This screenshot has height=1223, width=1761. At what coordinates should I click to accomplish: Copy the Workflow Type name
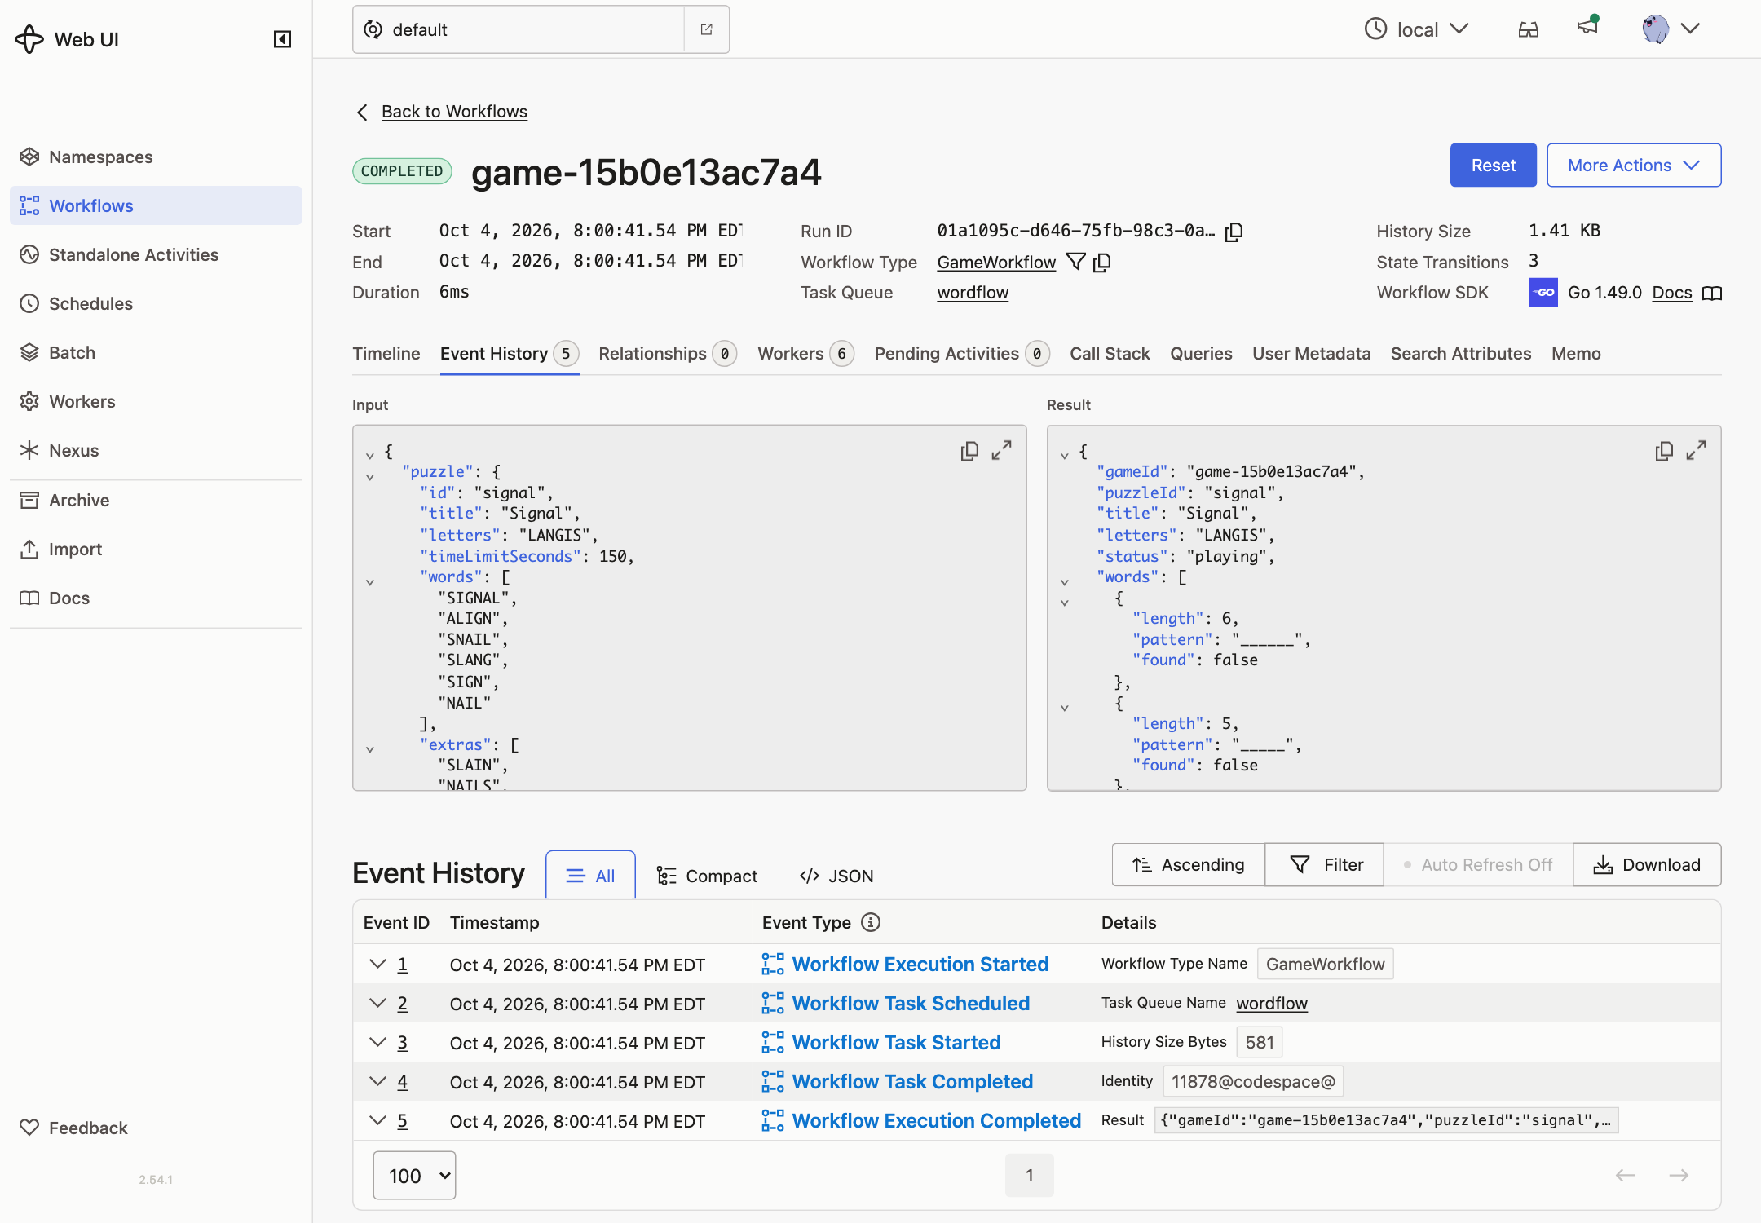[x=1102, y=262]
